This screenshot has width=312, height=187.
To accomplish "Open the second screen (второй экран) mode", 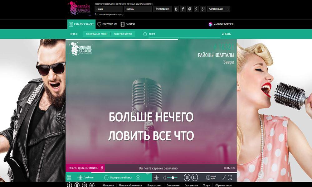I will tap(211, 178).
